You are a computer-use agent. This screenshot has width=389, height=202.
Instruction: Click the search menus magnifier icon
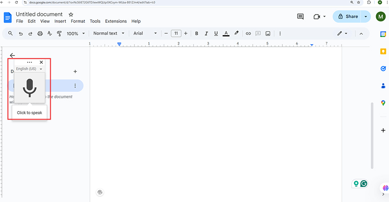10,33
